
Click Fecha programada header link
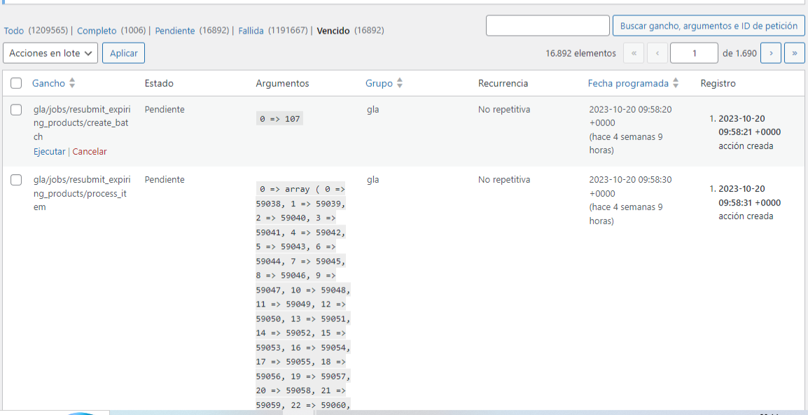(x=628, y=83)
